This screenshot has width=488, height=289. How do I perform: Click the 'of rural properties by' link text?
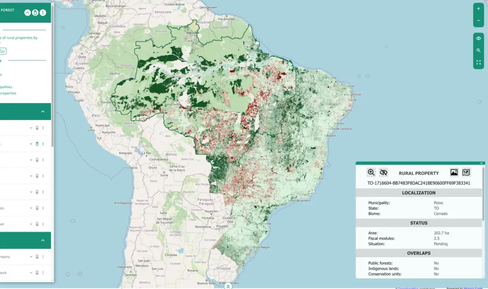(19, 38)
